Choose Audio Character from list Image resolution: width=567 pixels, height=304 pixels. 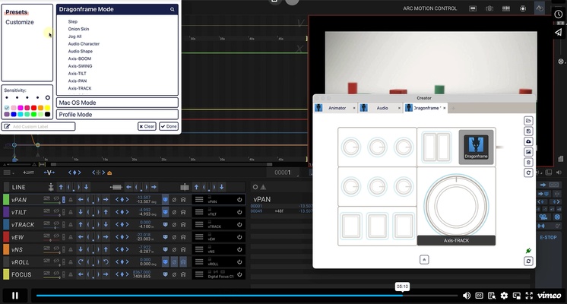click(84, 44)
